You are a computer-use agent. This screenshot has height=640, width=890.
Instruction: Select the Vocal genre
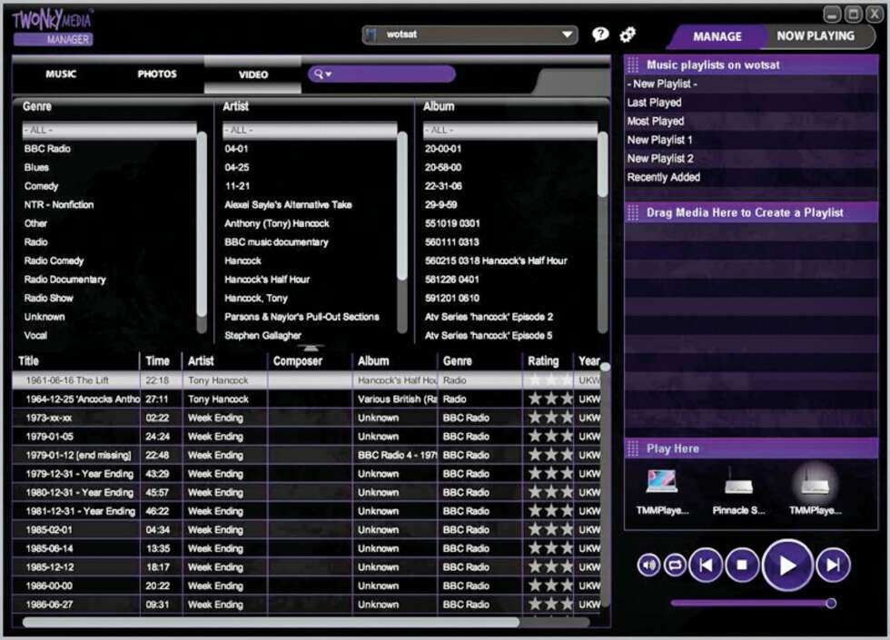[x=35, y=335]
